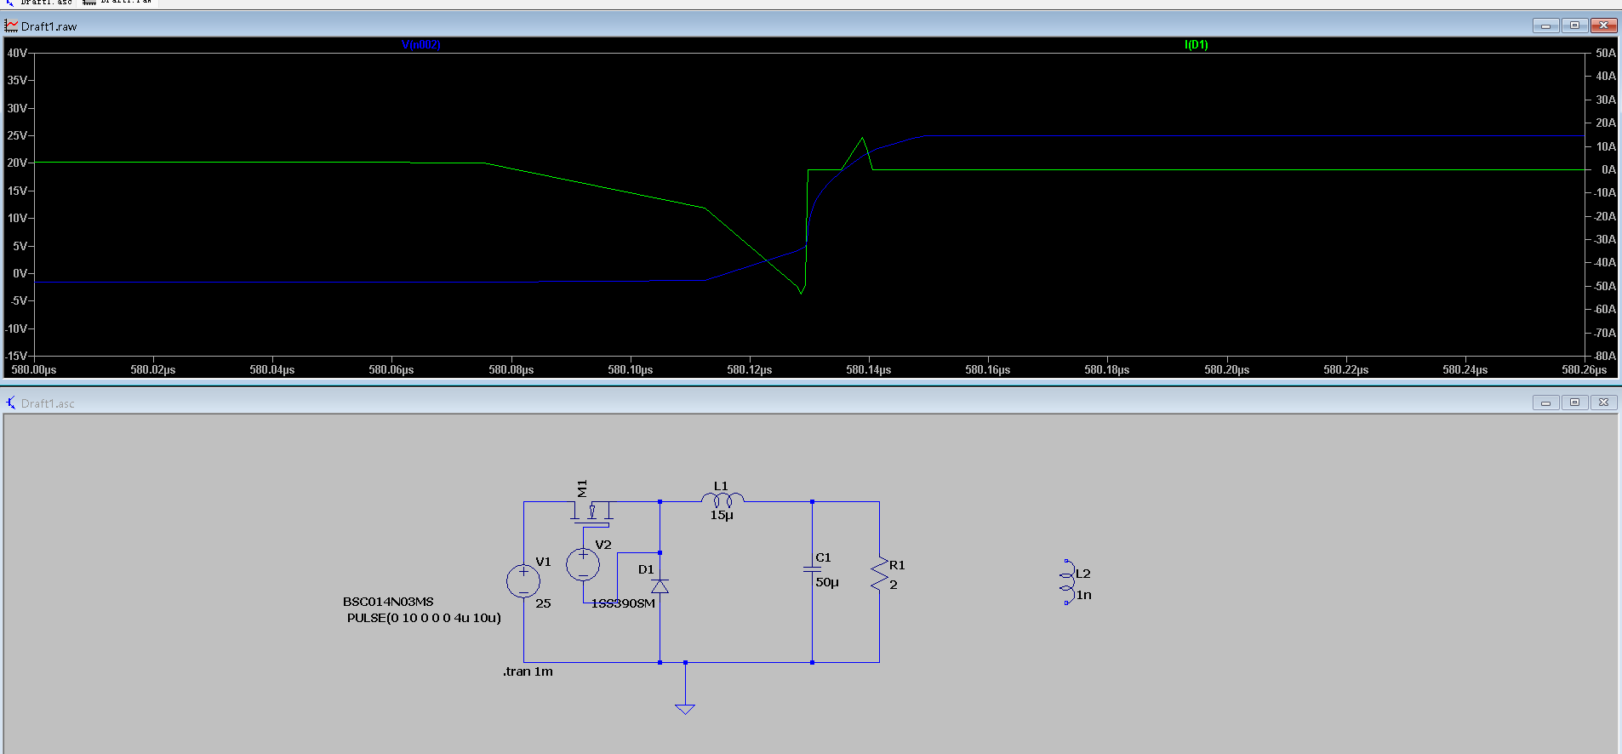Click the 580.00µs label on the time axis
This screenshot has height=754, width=1622.
point(34,369)
